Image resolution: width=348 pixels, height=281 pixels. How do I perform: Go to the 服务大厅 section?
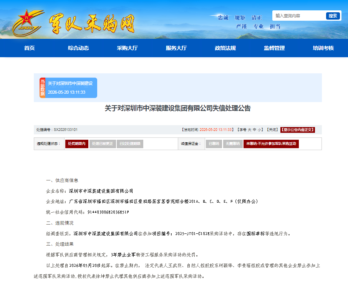(176, 48)
